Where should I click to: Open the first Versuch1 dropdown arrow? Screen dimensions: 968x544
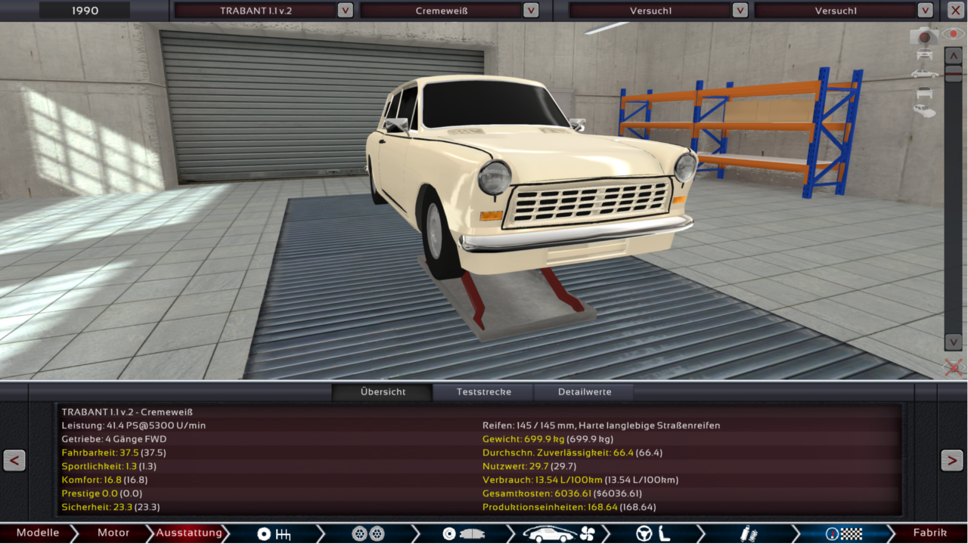(740, 11)
